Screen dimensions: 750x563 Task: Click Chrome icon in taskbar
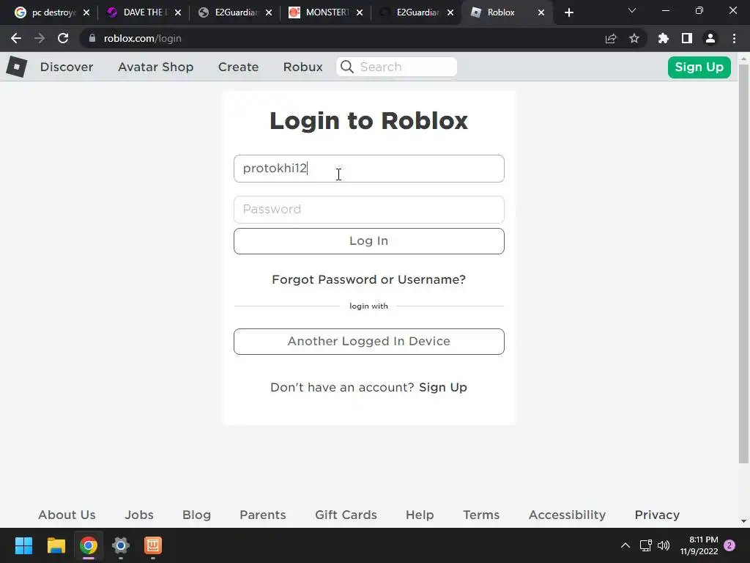tap(89, 545)
